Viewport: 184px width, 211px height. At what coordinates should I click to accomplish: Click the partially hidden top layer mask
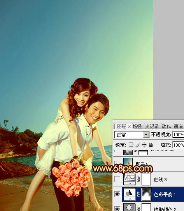pyautogui.click(x=143, y=152)
